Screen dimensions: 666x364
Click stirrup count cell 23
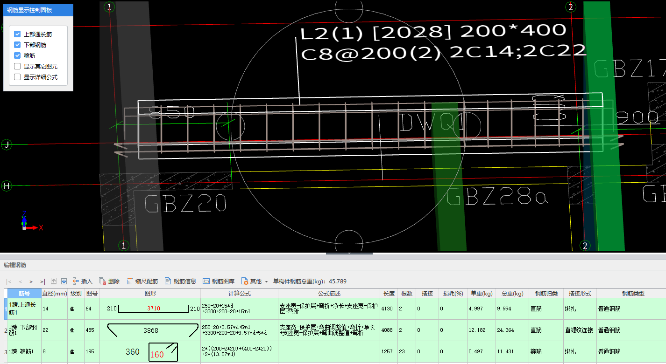click(407, 351)
